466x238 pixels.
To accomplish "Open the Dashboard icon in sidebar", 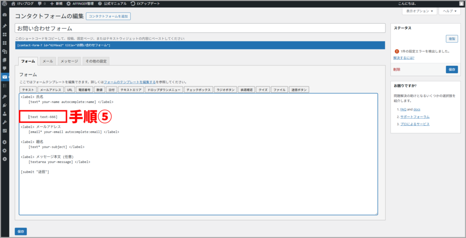I will (5, 15).
